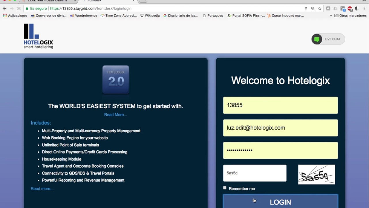Open the Chrome three-dot menu
The width and height of the screenshot is (369, 208).
coord(364,9)
